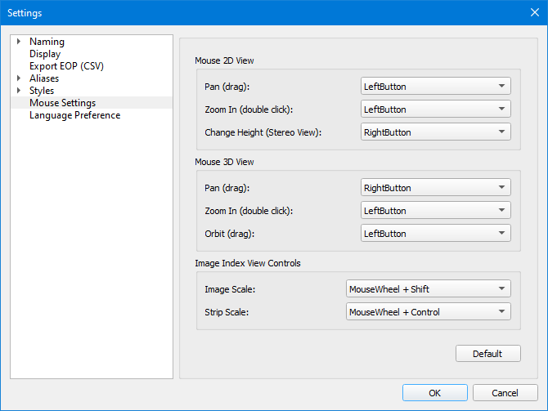Open the 2D View Pan (drag) dropdown

point(435,86)
